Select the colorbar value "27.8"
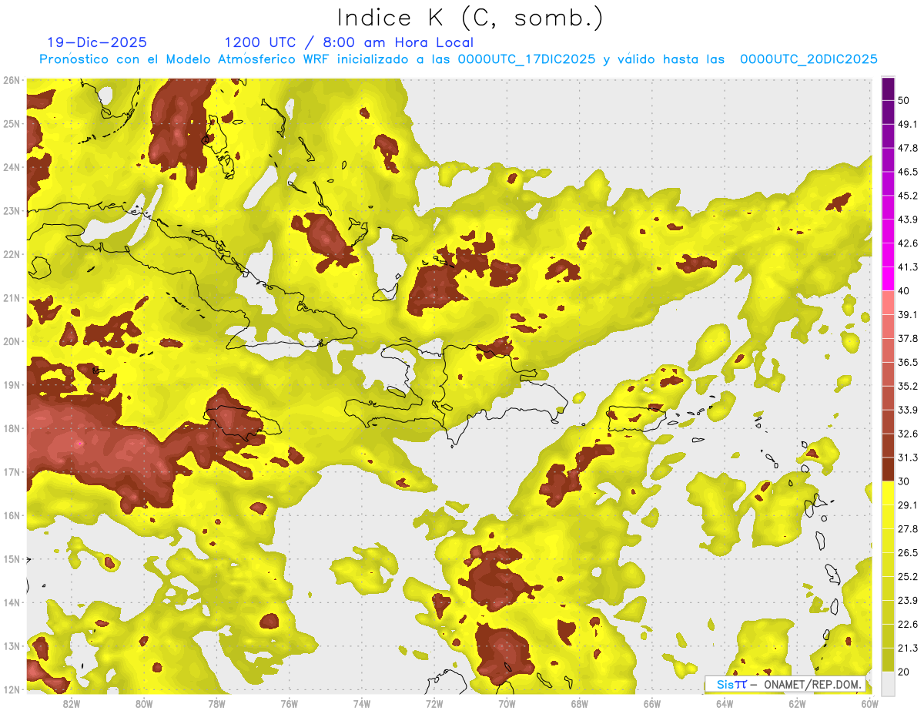Screen dimensions: 924x714 [x=908, y=529]
